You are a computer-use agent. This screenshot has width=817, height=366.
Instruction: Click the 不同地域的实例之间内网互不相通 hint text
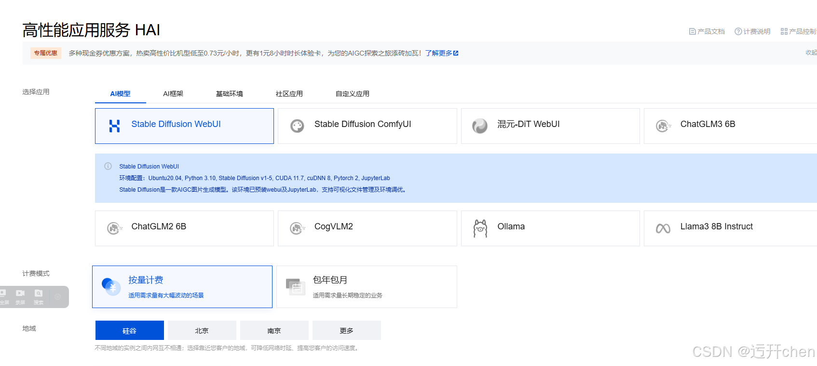point(228,348)
